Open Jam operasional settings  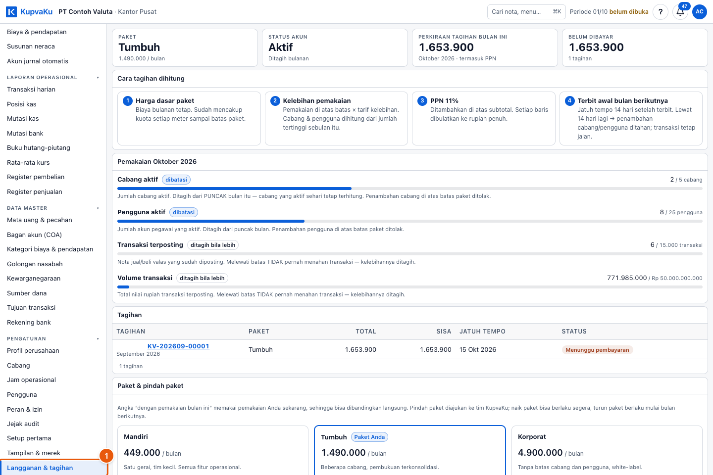(53, 380)
